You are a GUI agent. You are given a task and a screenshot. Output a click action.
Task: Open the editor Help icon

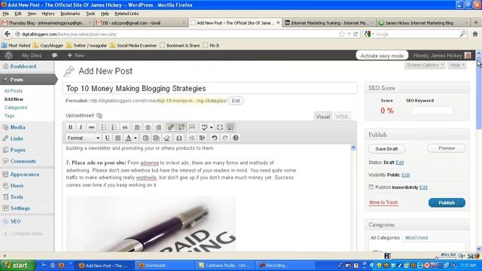(236, 138)
